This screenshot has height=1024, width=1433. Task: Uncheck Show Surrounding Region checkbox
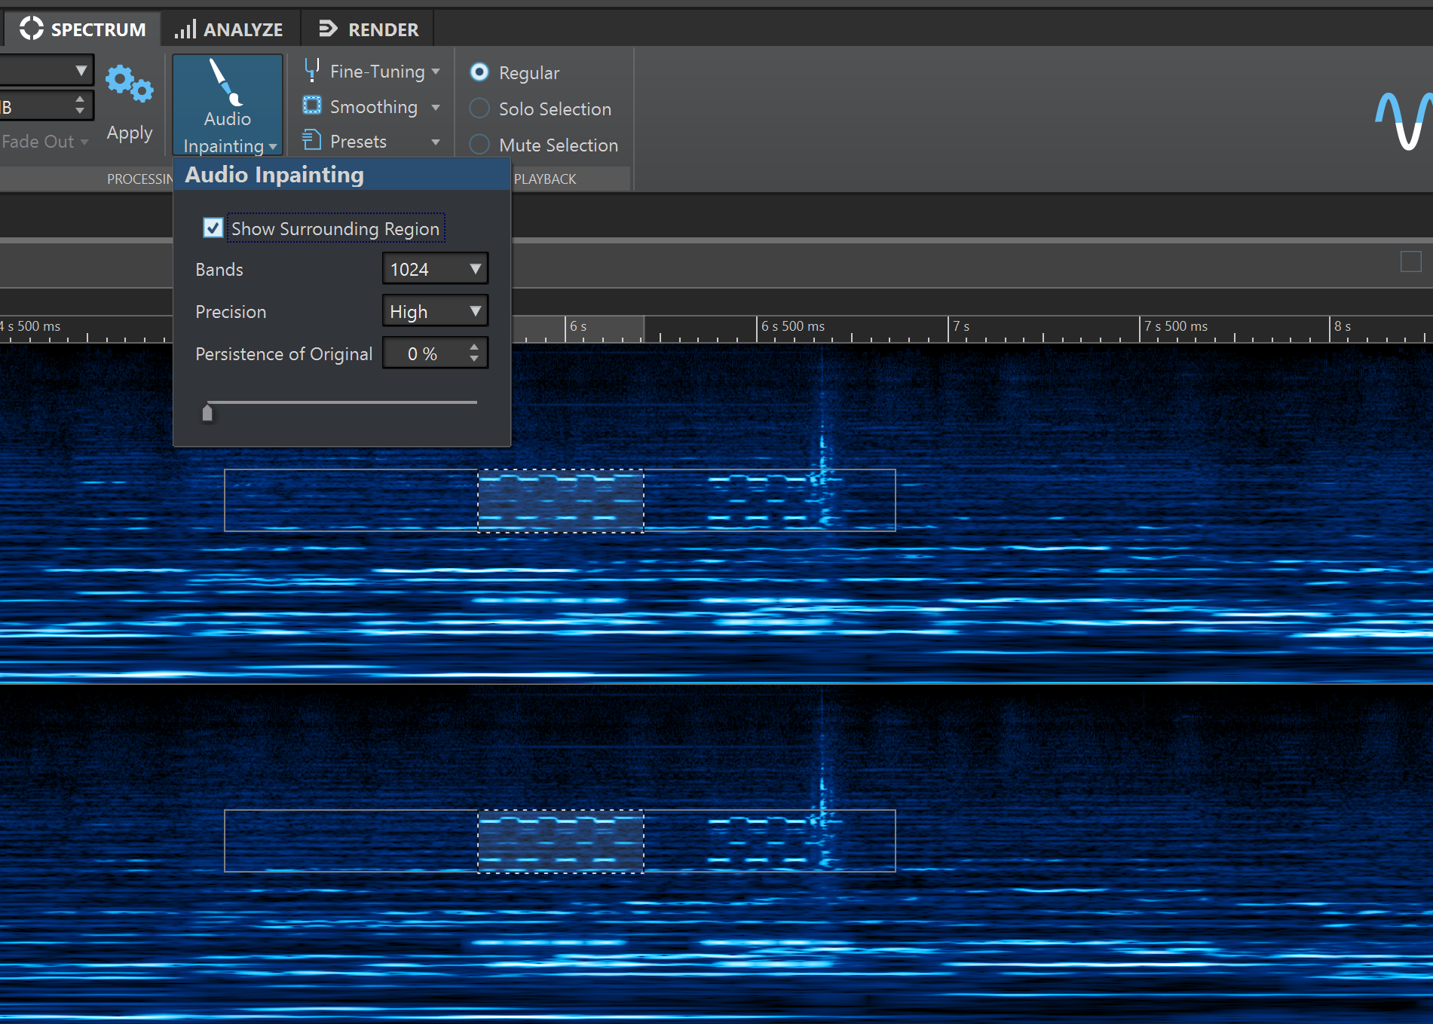(213, 228)
